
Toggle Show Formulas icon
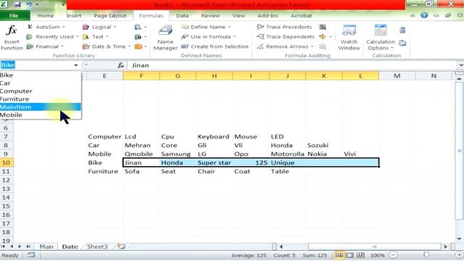tap(323, 27)
